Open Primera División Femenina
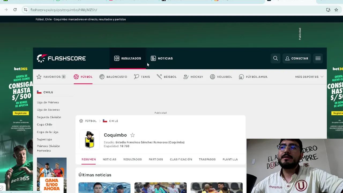The height and width of the screenshot is (193, 343). [x=49, y=148]
